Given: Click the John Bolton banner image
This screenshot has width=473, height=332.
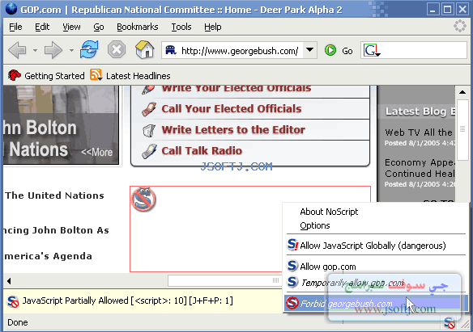Looking at the screenshot, I should click(62, 124).
